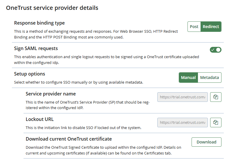This screenshot has height=162, width=247.
Task: Click the OneTrust service provider details heading
Action: tap(52, 8)
